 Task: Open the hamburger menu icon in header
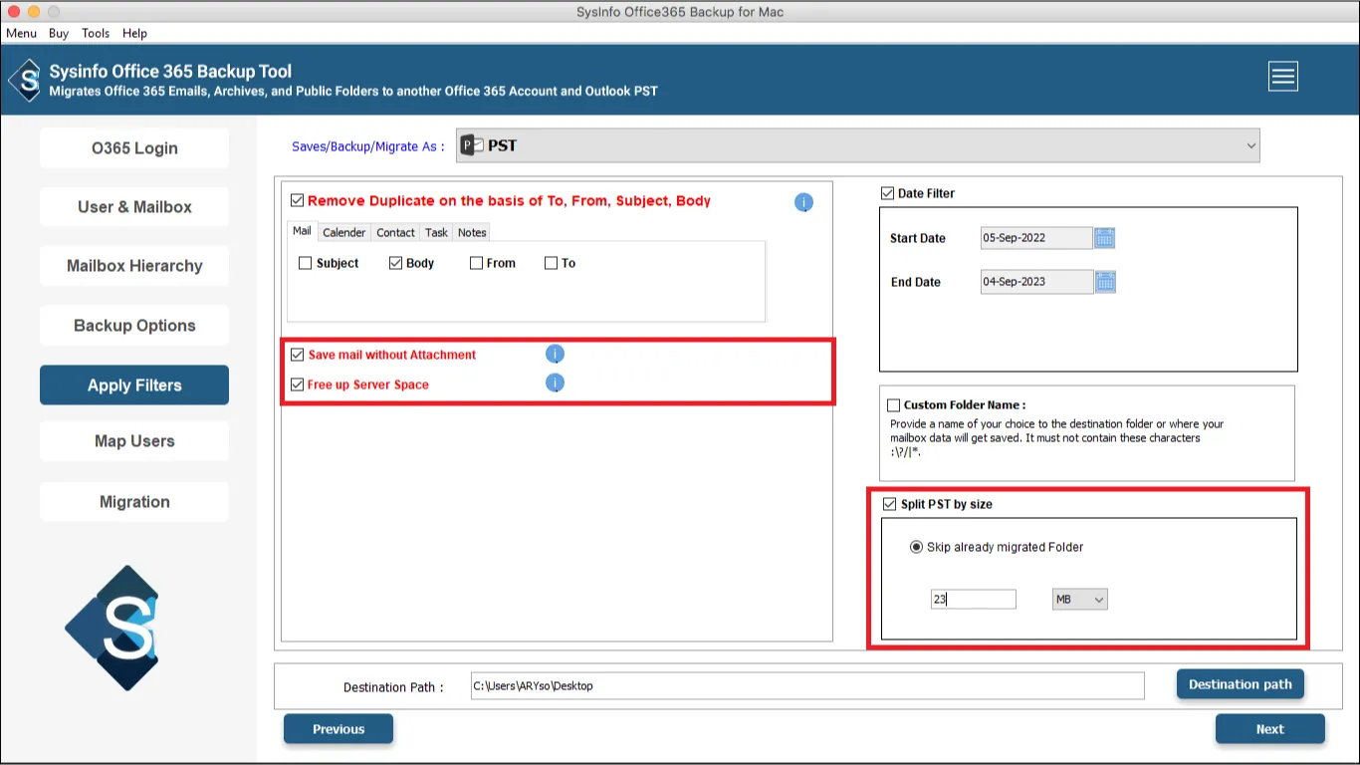(1283, 77)
